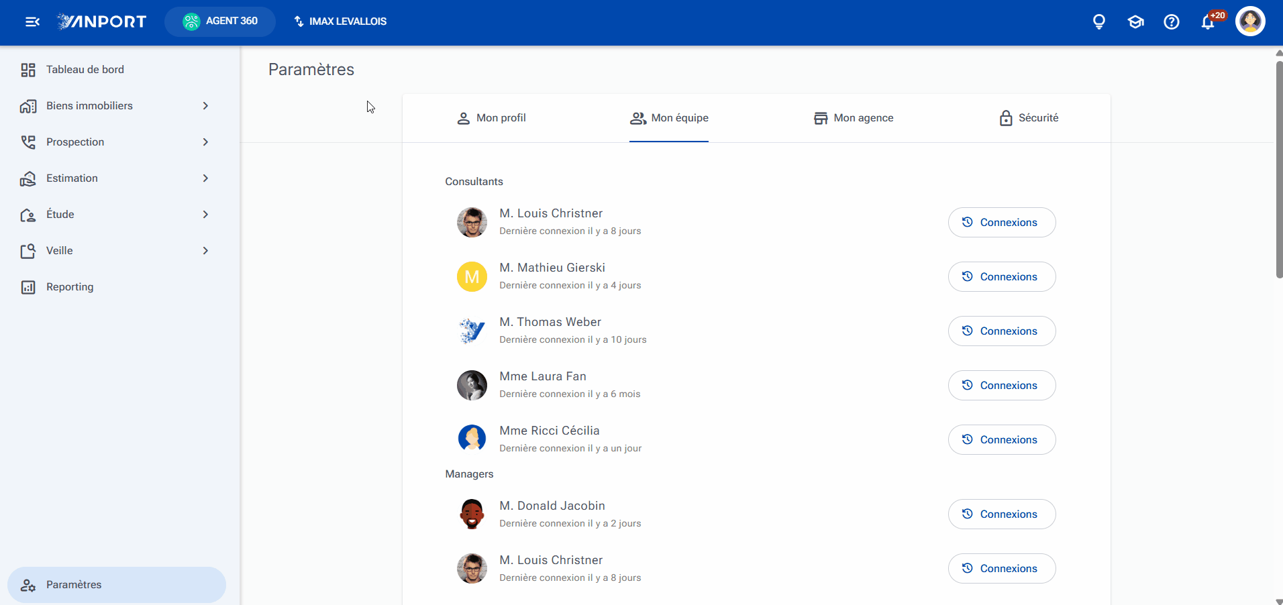Click the page's vertical scrollbar thumb
Image resolution: width=1283 pixels, height=605 pixels.
point(1279,169)
